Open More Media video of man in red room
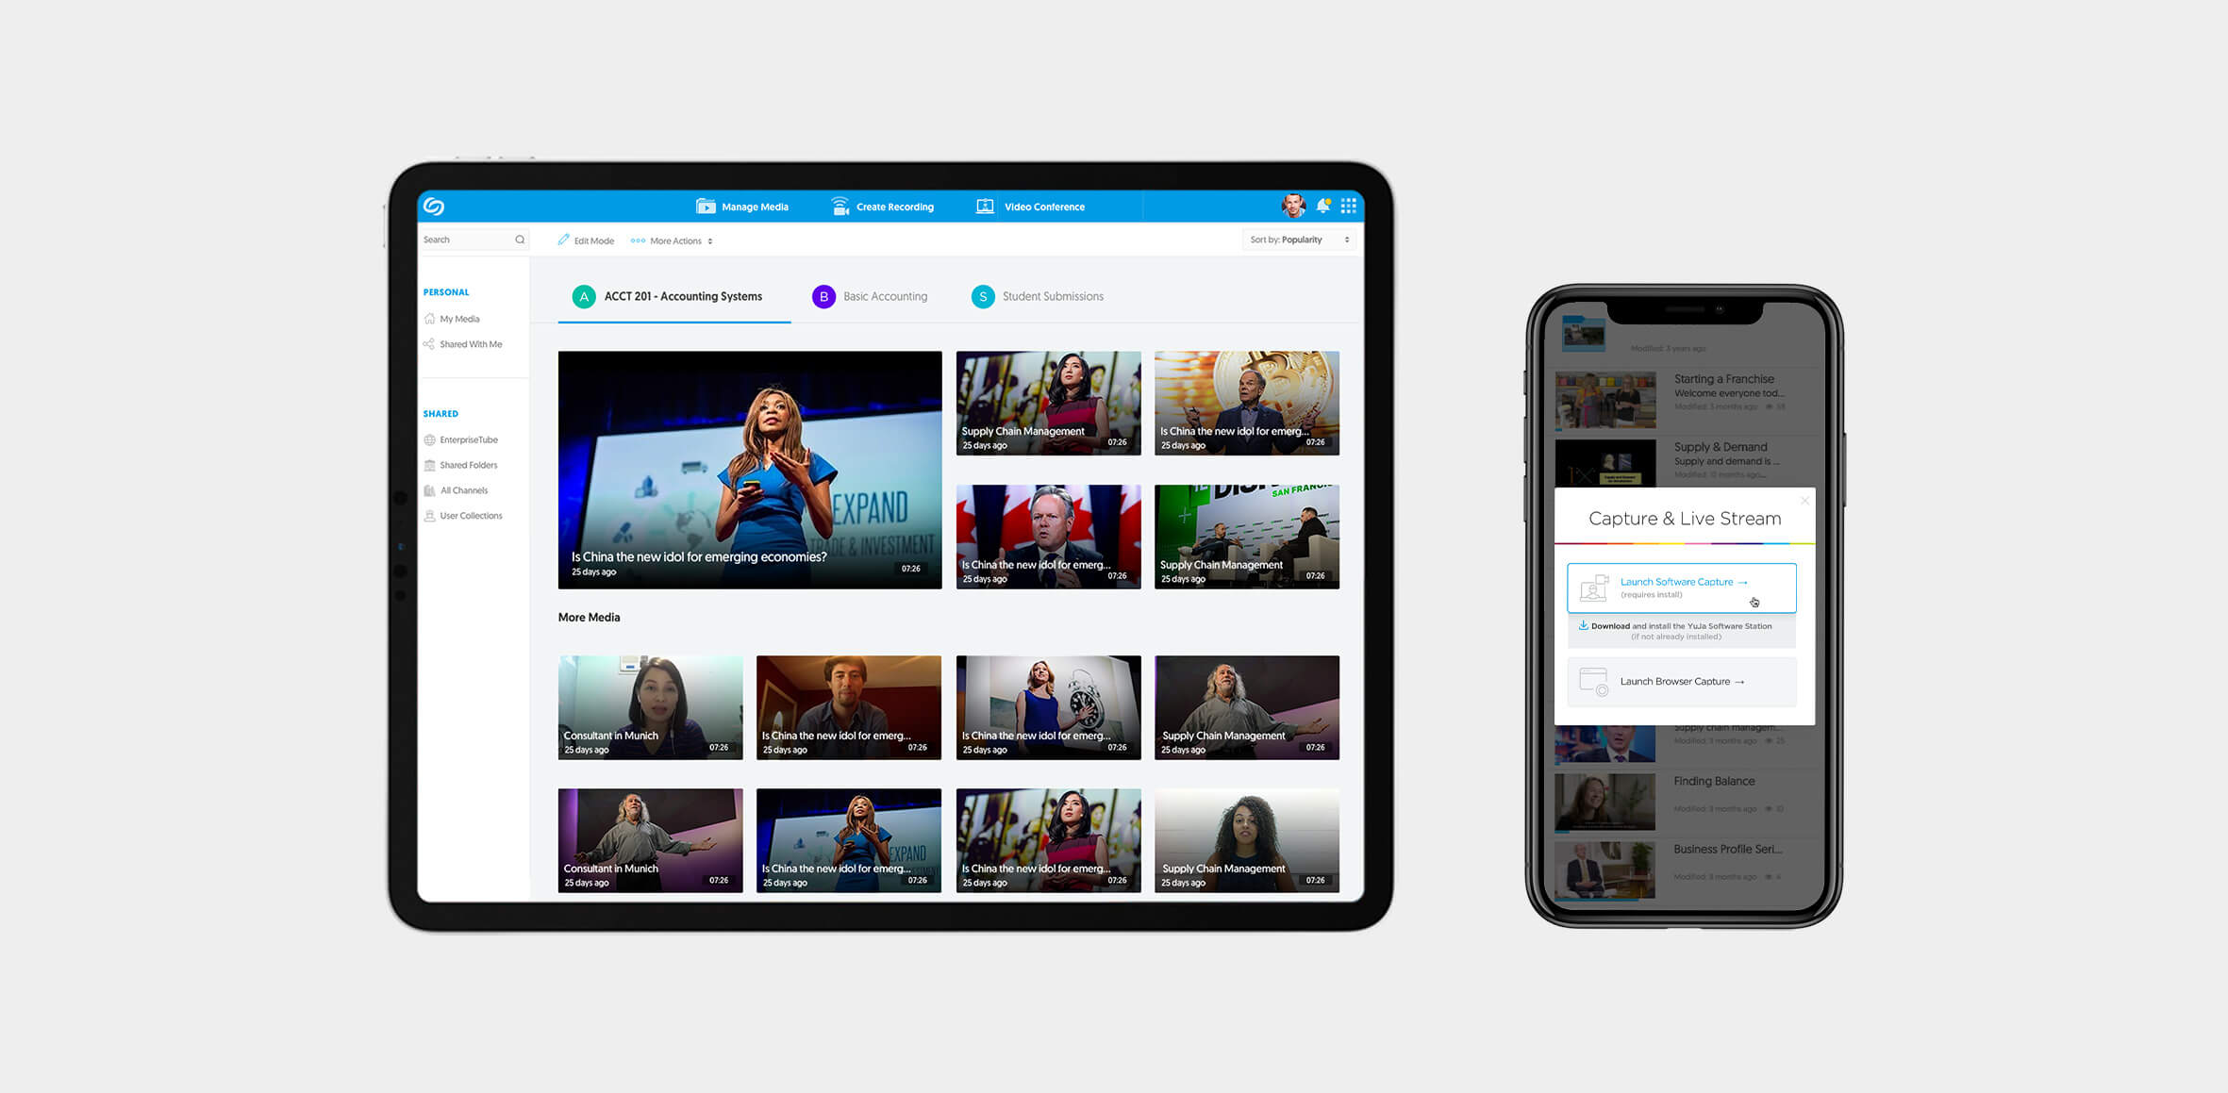 click(x=849, y=707)
